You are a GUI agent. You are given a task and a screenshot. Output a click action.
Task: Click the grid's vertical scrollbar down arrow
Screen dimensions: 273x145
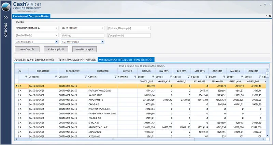[x=268, y=136]
